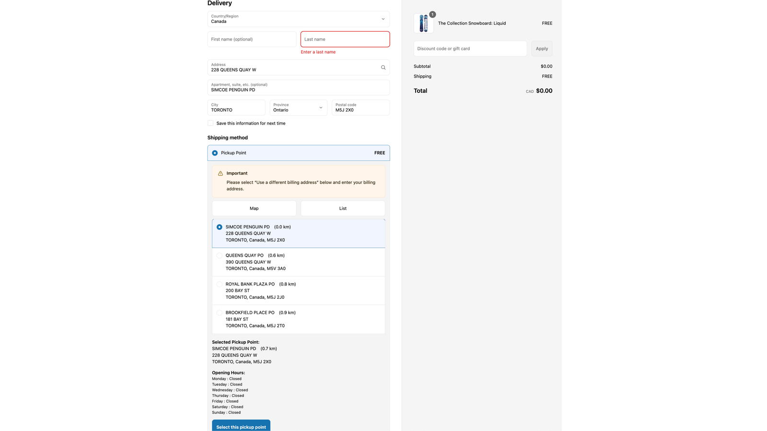
Task: Choose the ROYAL BANK PLAZA PO pickup radio
Action: coord(220,284)
